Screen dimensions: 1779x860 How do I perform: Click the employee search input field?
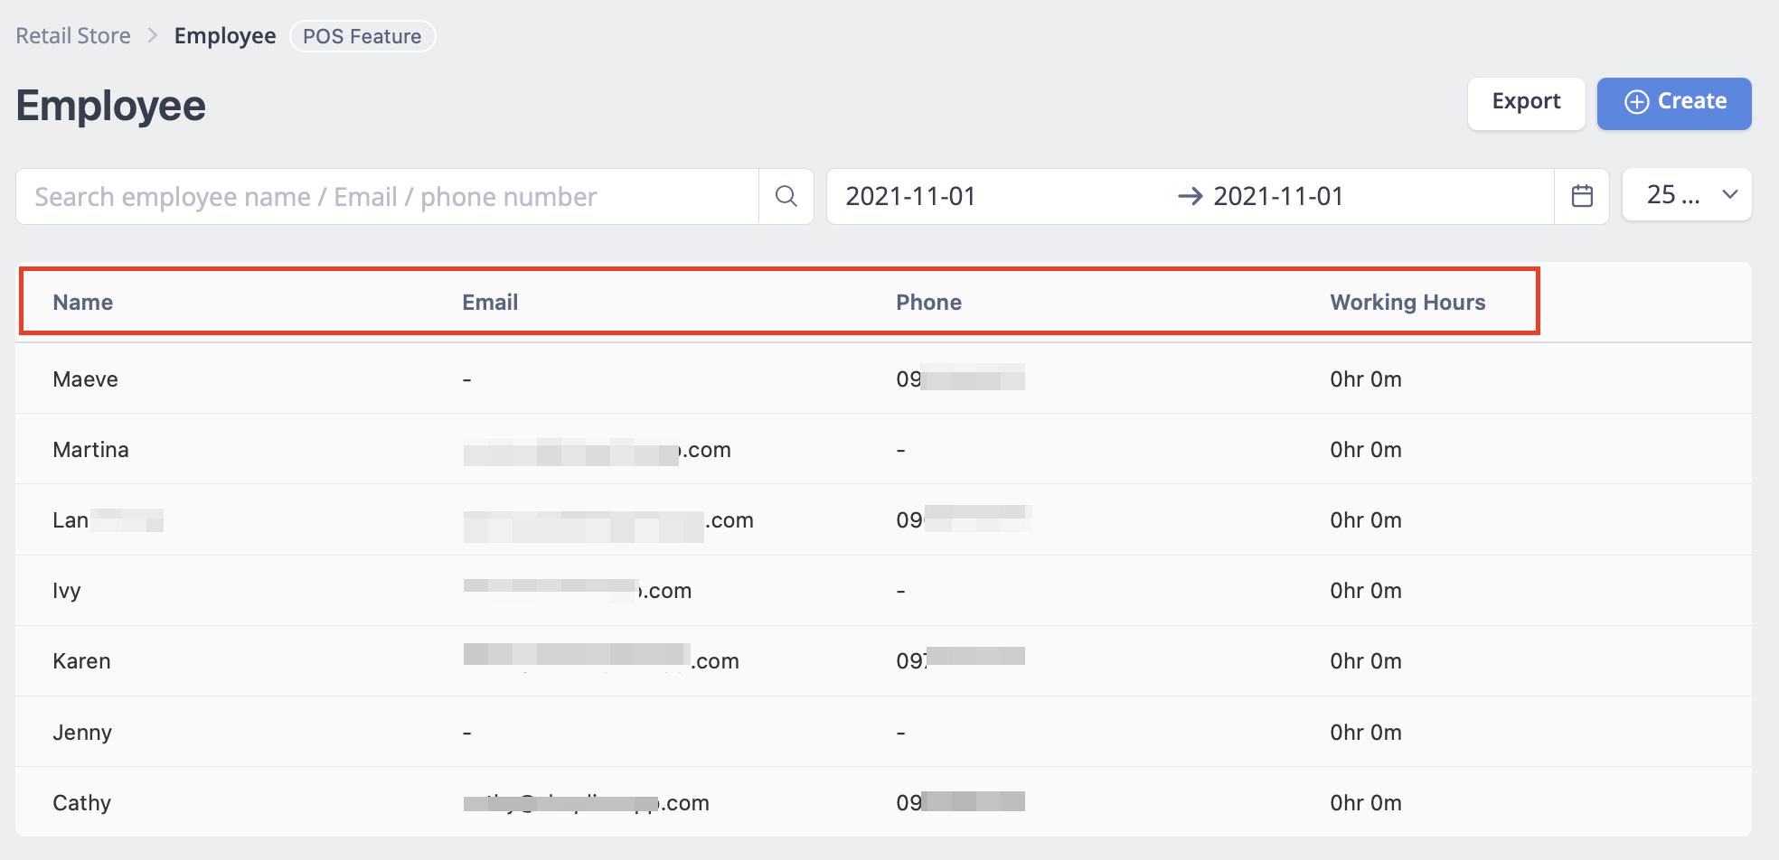point(380,196)
